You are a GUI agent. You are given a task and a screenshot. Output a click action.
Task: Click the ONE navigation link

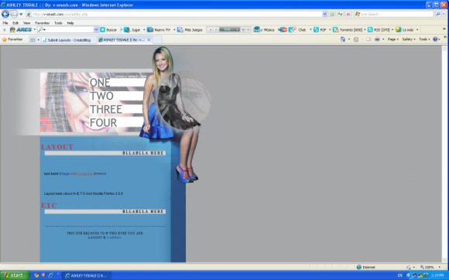(100, 83)
